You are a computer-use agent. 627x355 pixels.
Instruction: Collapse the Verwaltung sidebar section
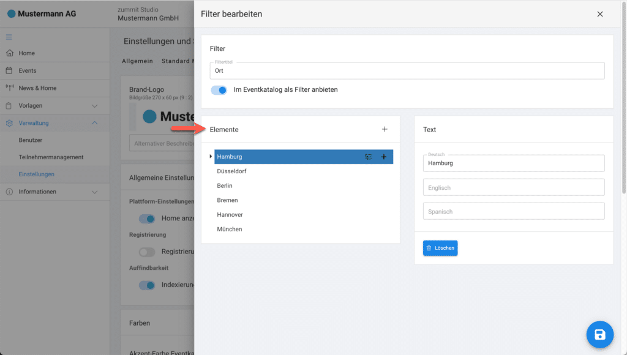click(x=94, y=123)
